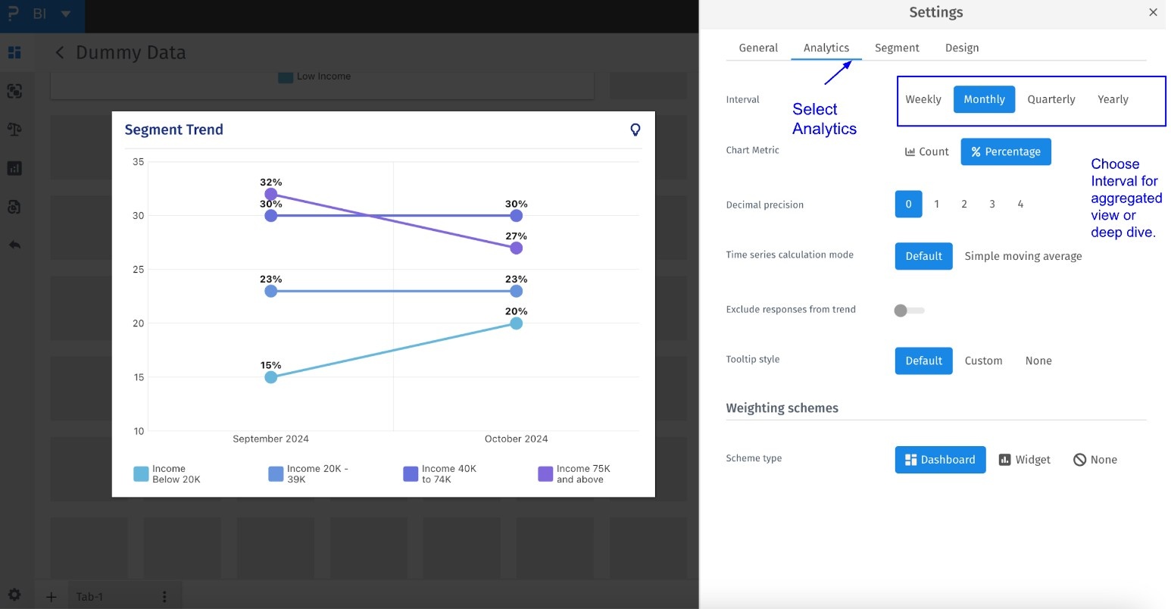Image resolution: width=1171 pixels, height=609 pixels.
Task: Set decimal precision to 2
Action: pyautogui.click(x=964, y=204)
